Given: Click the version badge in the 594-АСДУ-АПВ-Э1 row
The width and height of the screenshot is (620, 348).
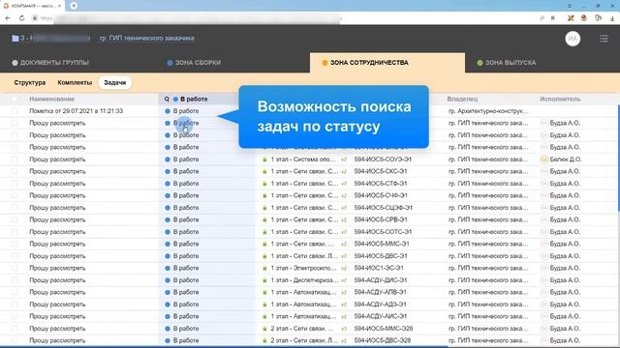Looking at the screenshot, I should [344, 292].
